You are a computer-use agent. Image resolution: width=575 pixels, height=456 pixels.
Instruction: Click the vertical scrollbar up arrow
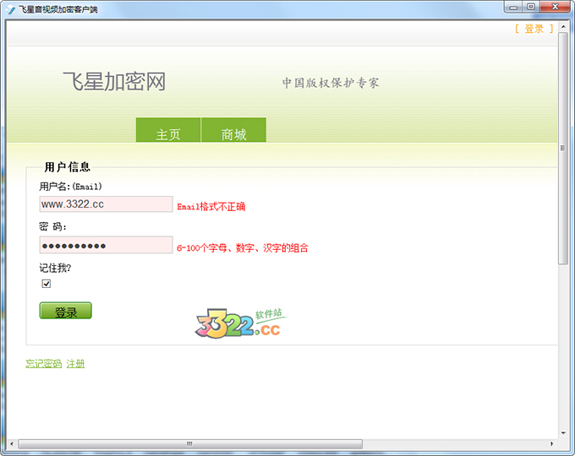[563, 27]
